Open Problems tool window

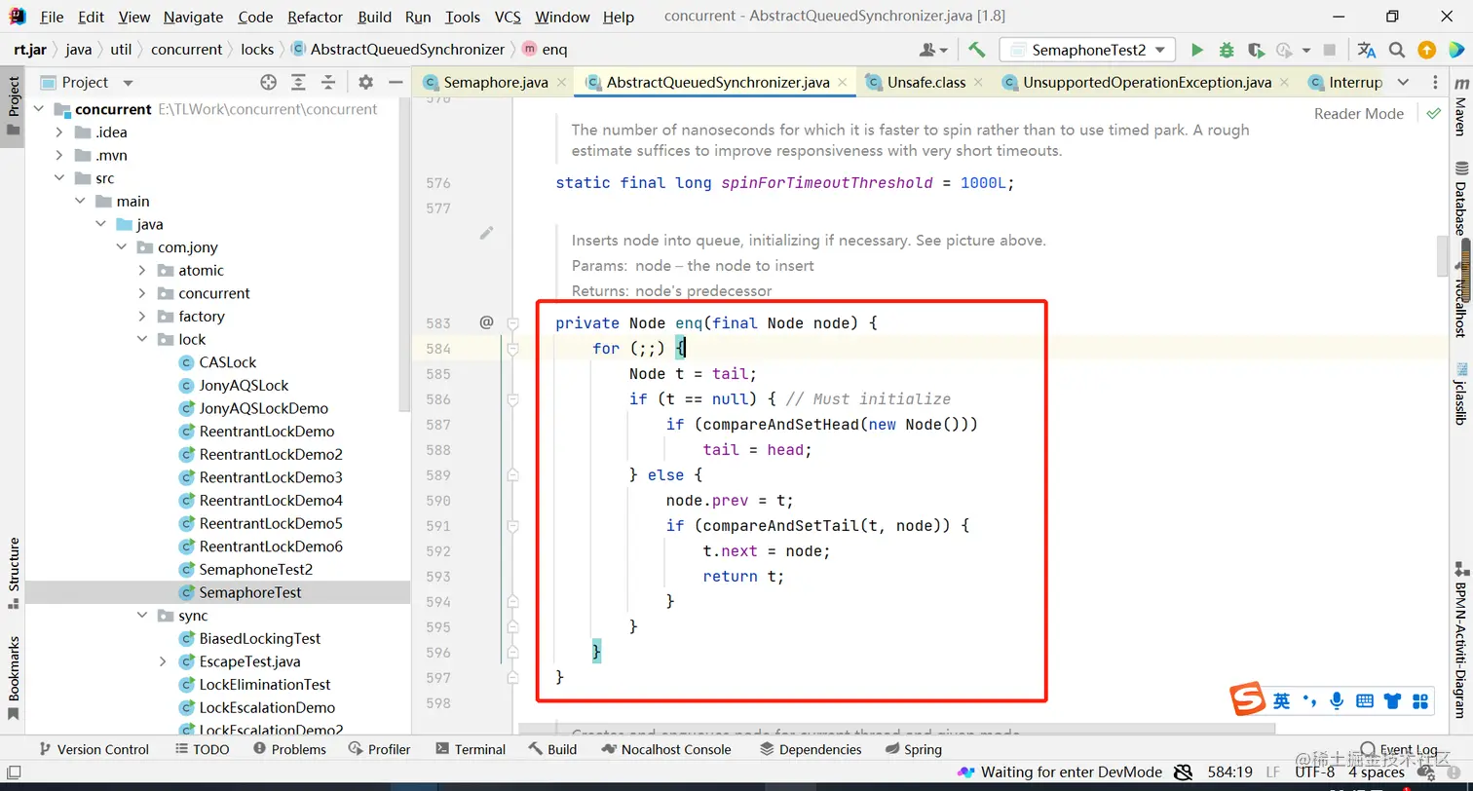pos(289,749)
